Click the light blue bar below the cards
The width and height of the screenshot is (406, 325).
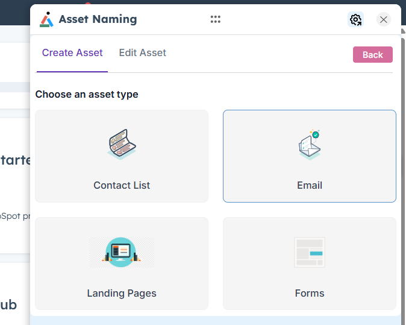215,320
